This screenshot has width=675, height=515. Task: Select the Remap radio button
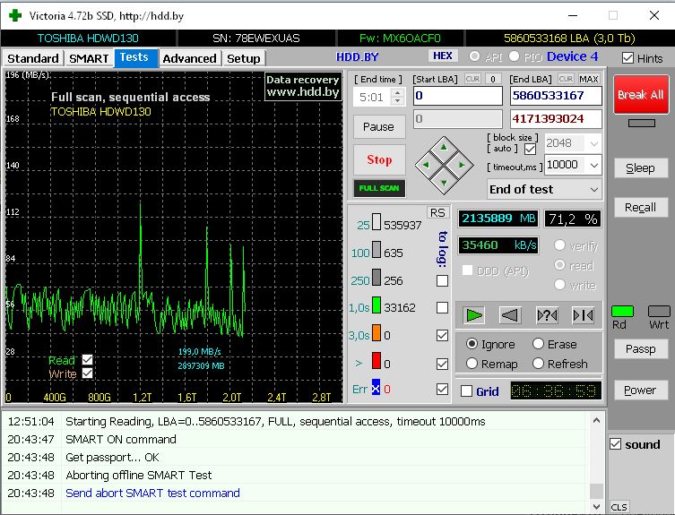[x=472, y=364]
